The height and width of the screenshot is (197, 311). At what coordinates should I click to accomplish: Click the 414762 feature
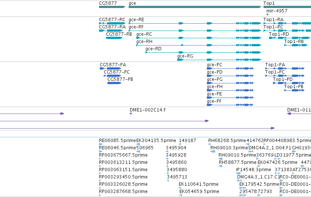(x=248, y=144)
